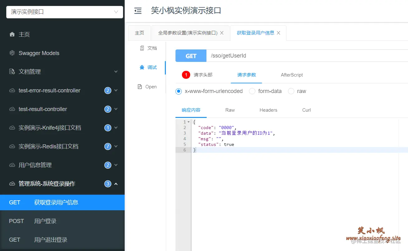Collapse 管理系统-系统登录操作 chevron
This screenshot has width=408, height=251.
pos(116,184)
